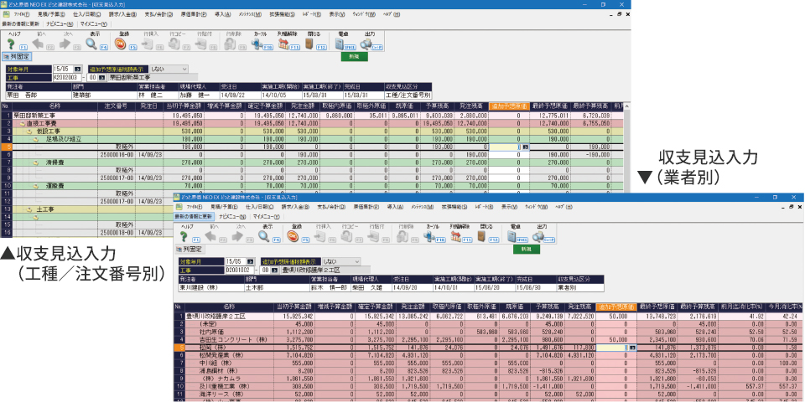Click Help icon in back window toolbar

[x=10, y=44]
